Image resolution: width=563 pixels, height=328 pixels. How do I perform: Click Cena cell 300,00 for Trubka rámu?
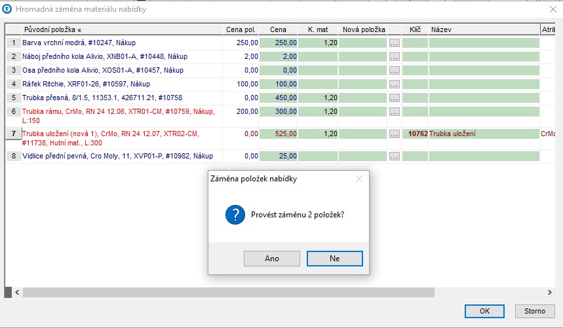point(279,111)
